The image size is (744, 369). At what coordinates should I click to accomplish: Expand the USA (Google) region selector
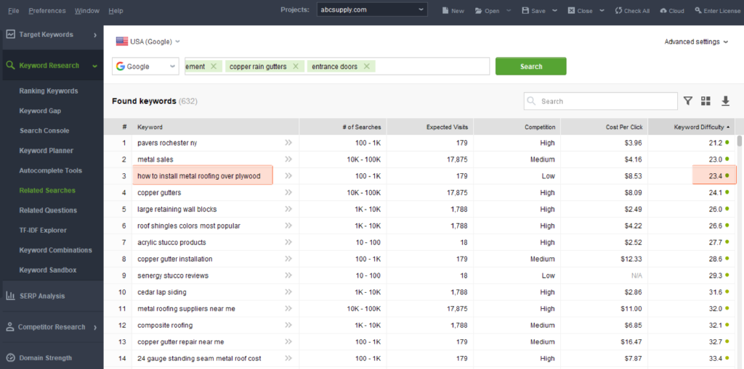[147, 42]
